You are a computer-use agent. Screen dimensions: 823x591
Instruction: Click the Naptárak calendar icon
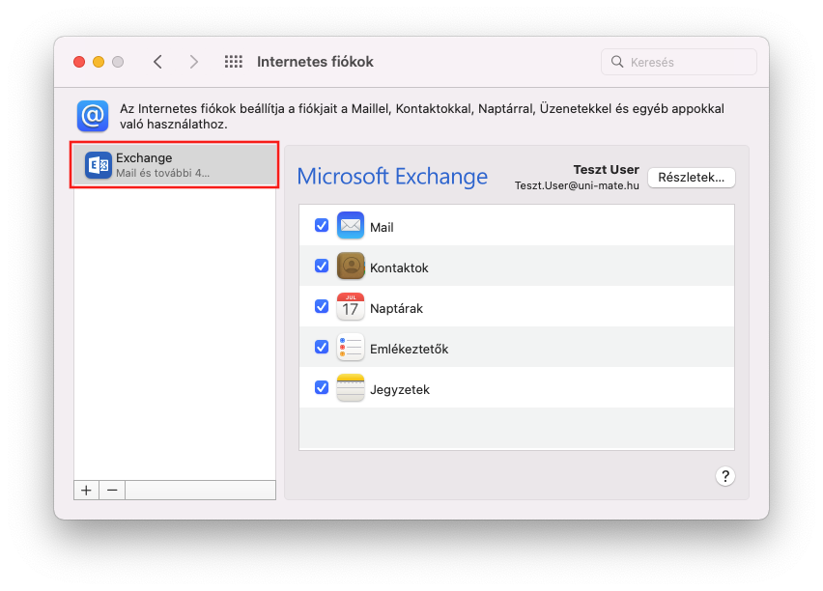pyautogui.click(x=350, y=307)
